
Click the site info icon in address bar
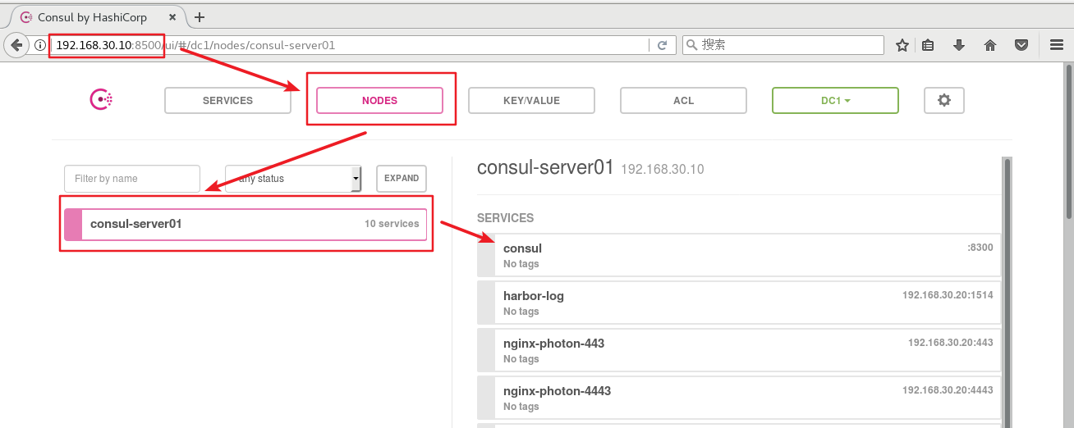coord(40,45)
